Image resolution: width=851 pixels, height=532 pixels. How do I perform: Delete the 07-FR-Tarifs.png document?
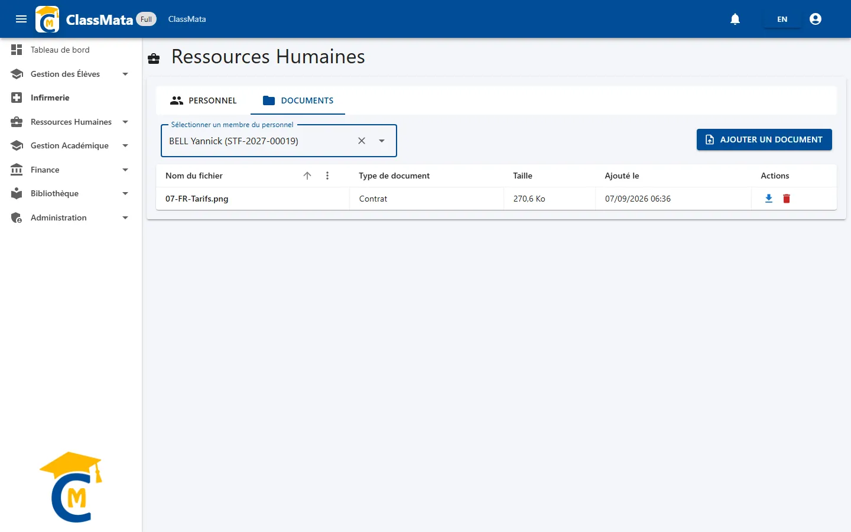787,199
